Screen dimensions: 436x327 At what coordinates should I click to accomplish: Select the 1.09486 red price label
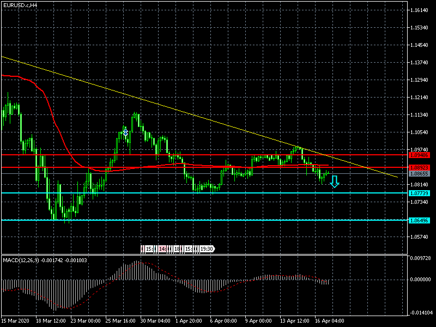coord(421,155)
